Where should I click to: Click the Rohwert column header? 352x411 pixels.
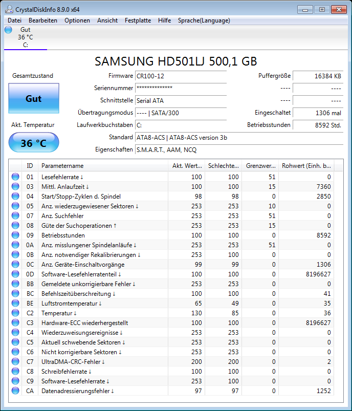306,166
